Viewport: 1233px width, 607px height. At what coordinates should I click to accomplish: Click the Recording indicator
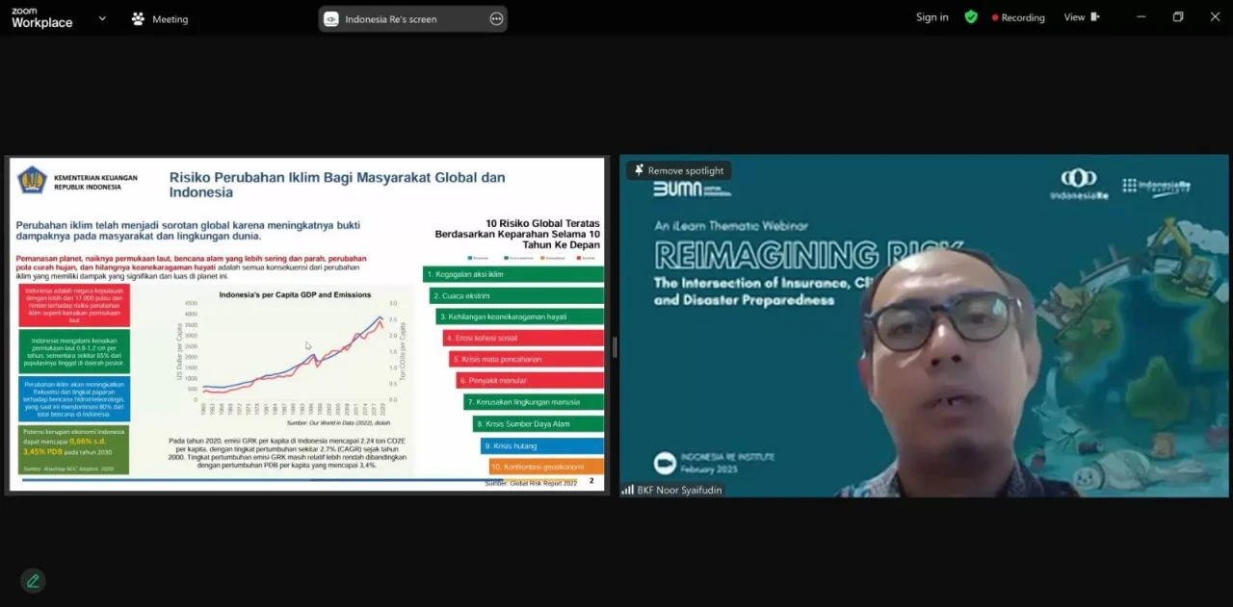[1018, 17]
